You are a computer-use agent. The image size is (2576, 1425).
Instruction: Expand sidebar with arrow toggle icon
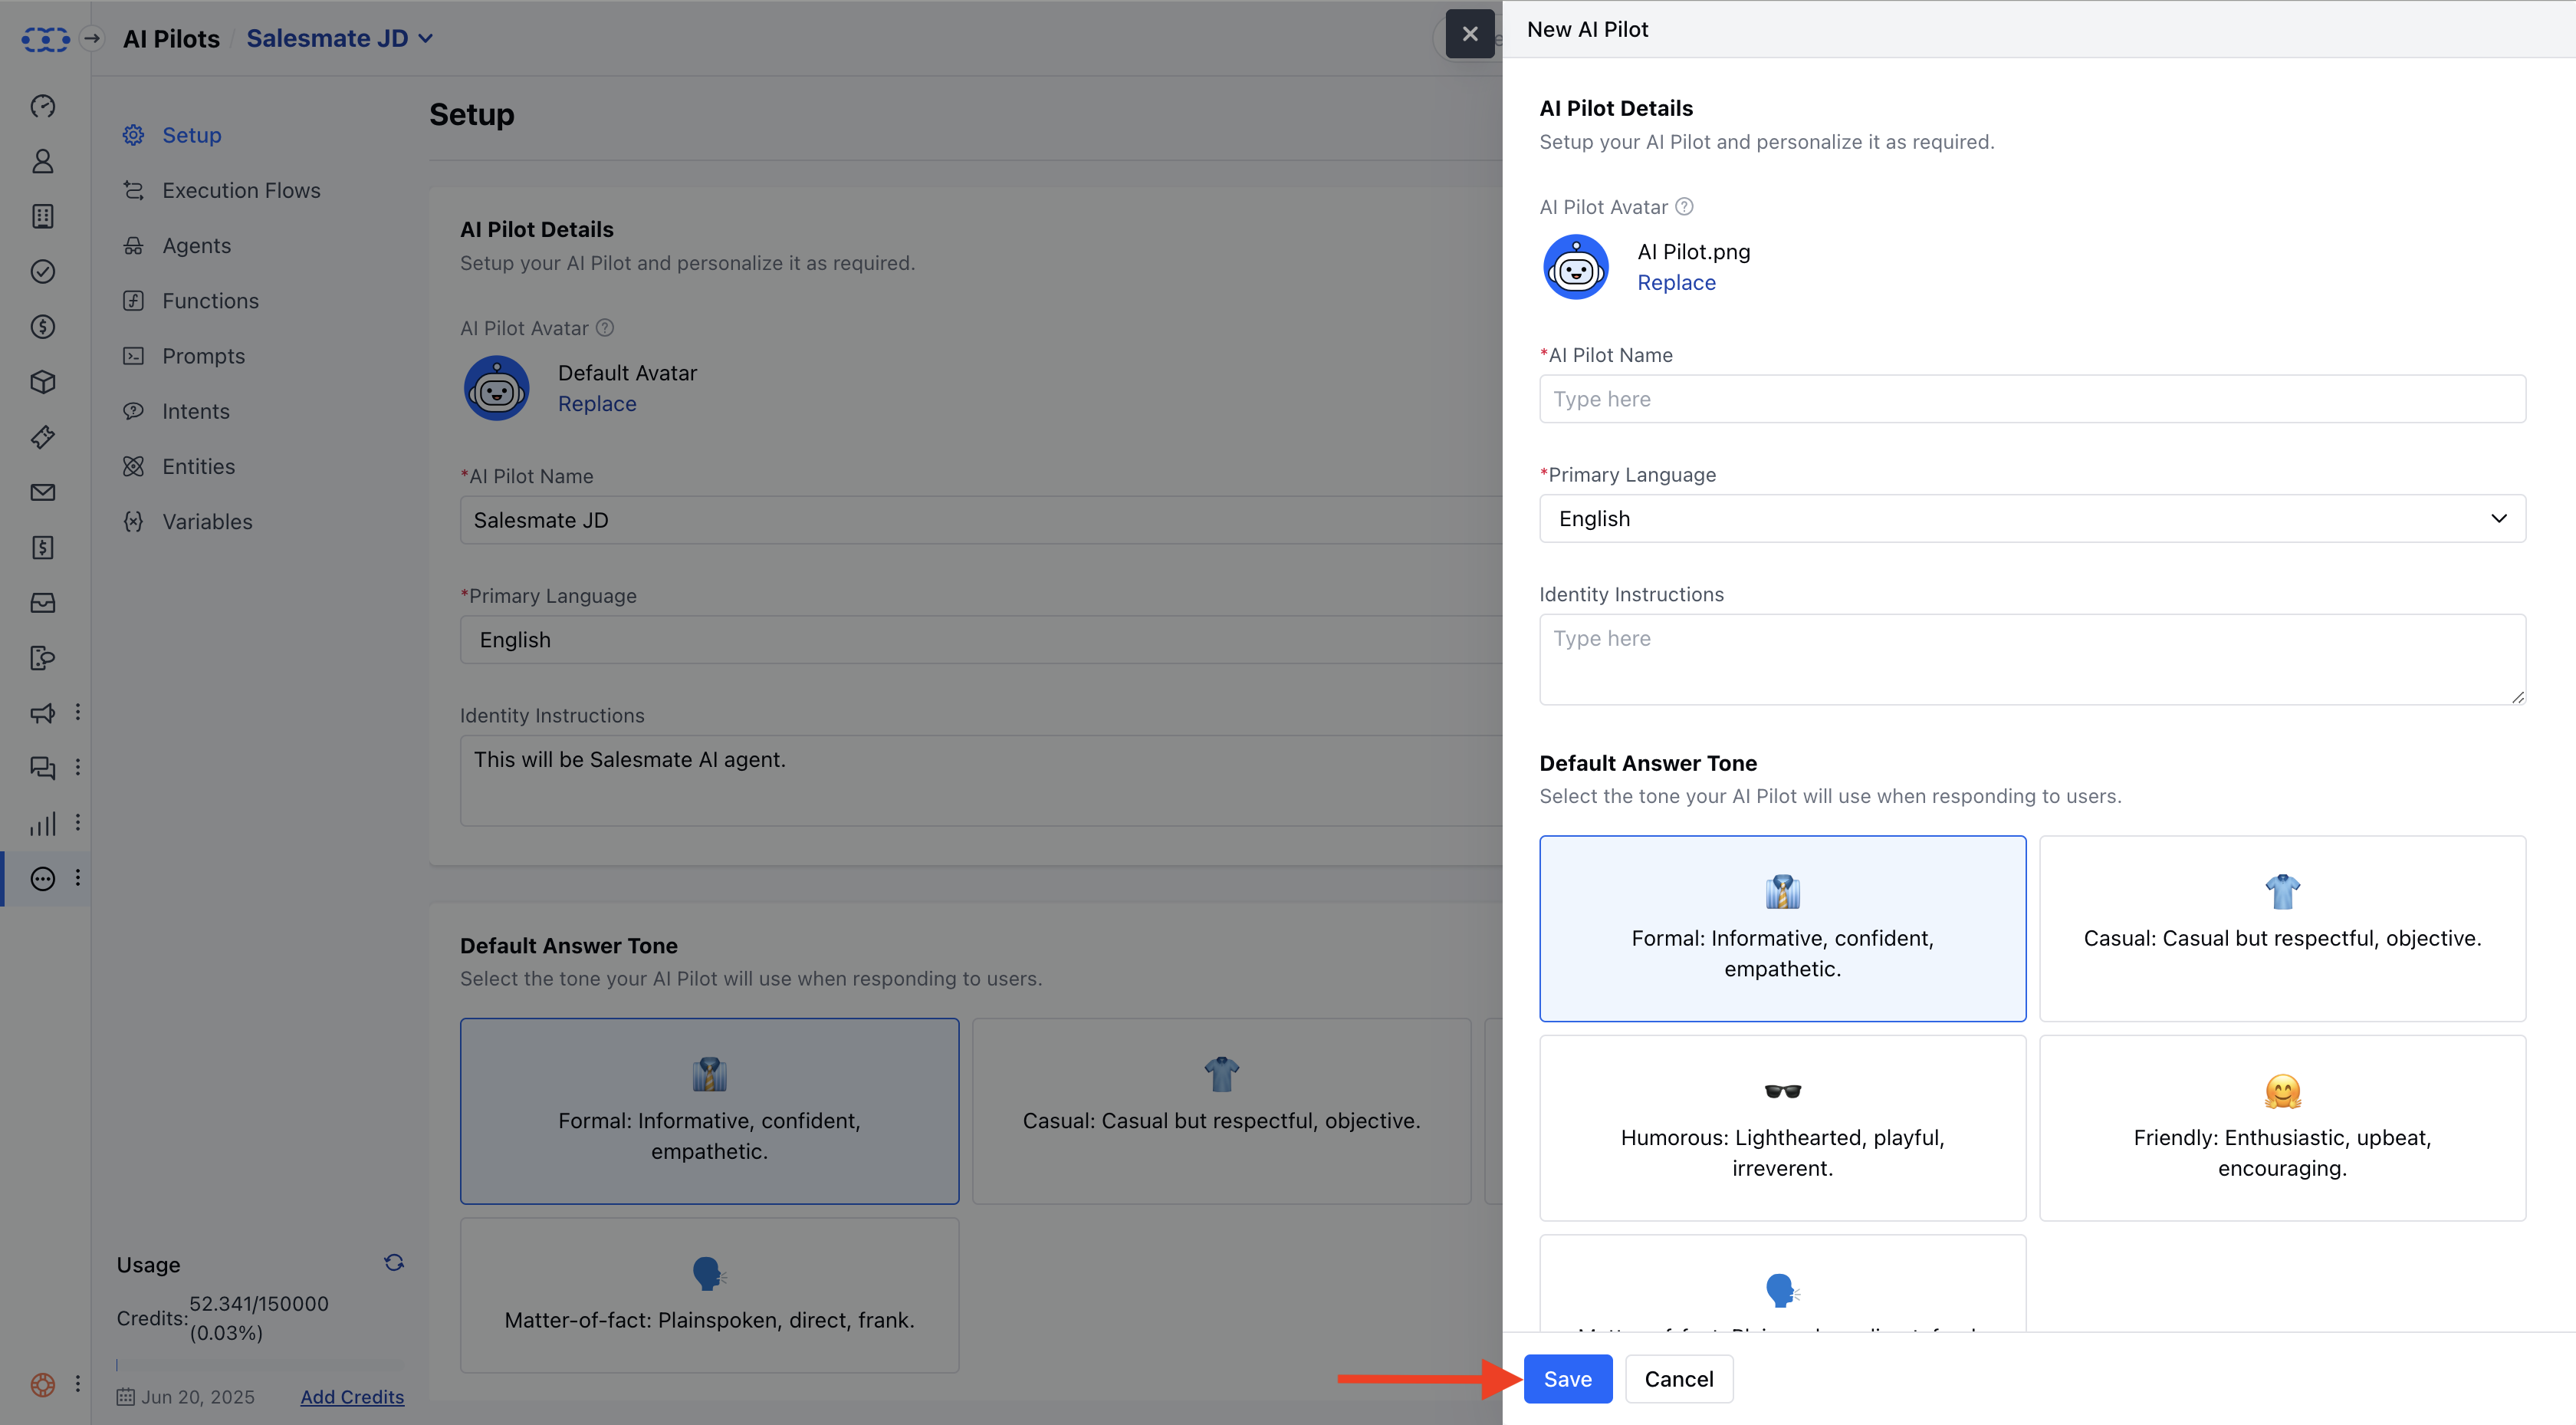coord(92,39)
